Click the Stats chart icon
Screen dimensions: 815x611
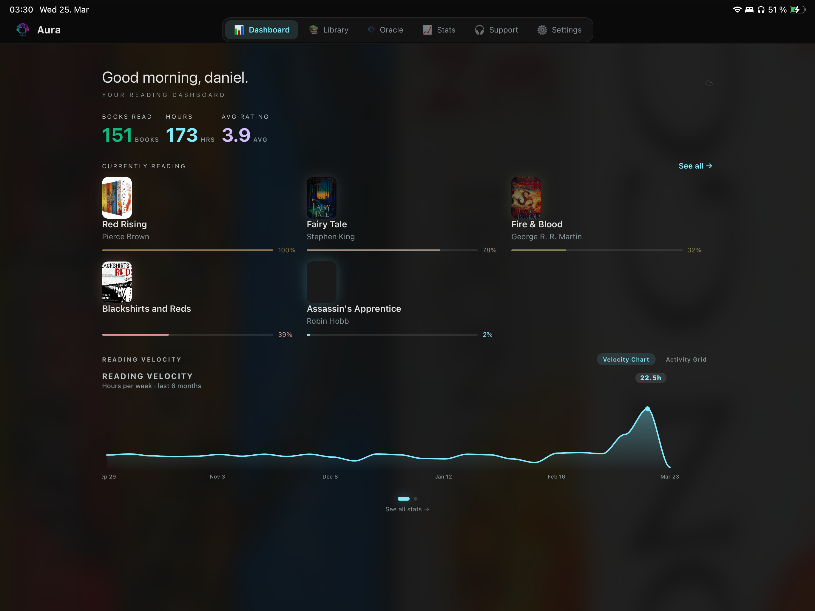[x=427, y=30]
